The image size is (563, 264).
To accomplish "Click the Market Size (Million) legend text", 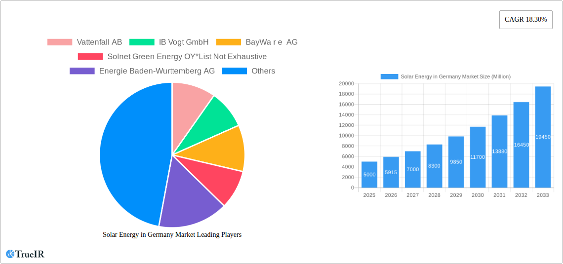I will (456, 76).
